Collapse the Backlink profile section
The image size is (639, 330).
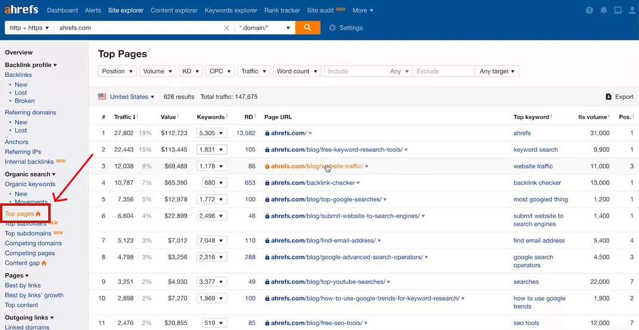click(30, 65)
